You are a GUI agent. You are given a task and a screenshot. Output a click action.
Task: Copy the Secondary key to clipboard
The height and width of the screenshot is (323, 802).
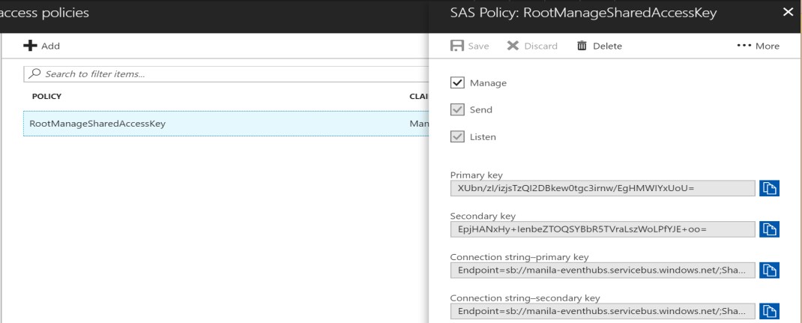click(x=769, y=229)
